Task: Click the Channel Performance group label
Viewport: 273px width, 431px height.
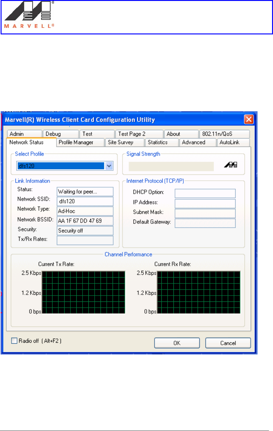Action: pos(128,254)
